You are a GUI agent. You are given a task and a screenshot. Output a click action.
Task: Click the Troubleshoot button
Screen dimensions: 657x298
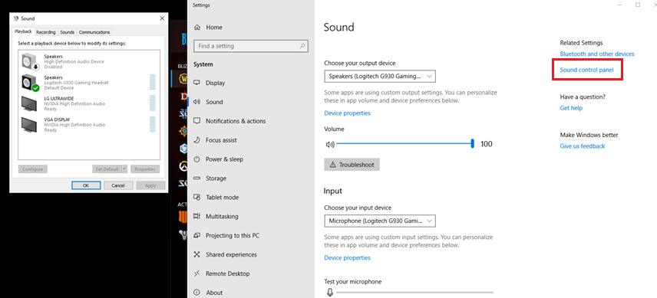click(352, 165)
